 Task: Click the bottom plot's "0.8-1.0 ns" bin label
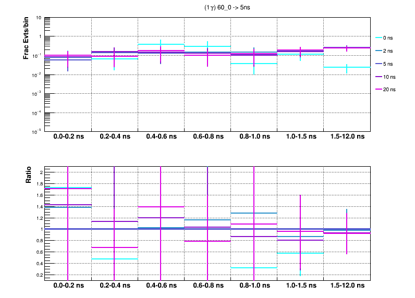[254, 286]
